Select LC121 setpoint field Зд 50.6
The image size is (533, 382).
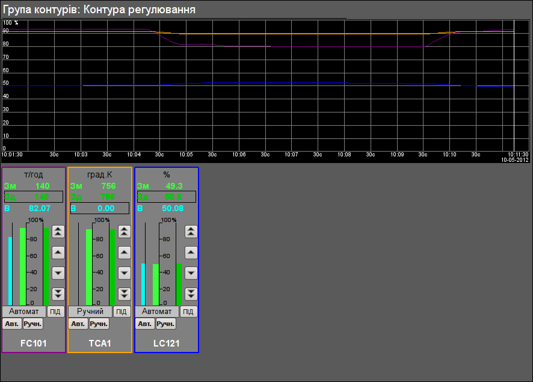click(x=167, y=197)
